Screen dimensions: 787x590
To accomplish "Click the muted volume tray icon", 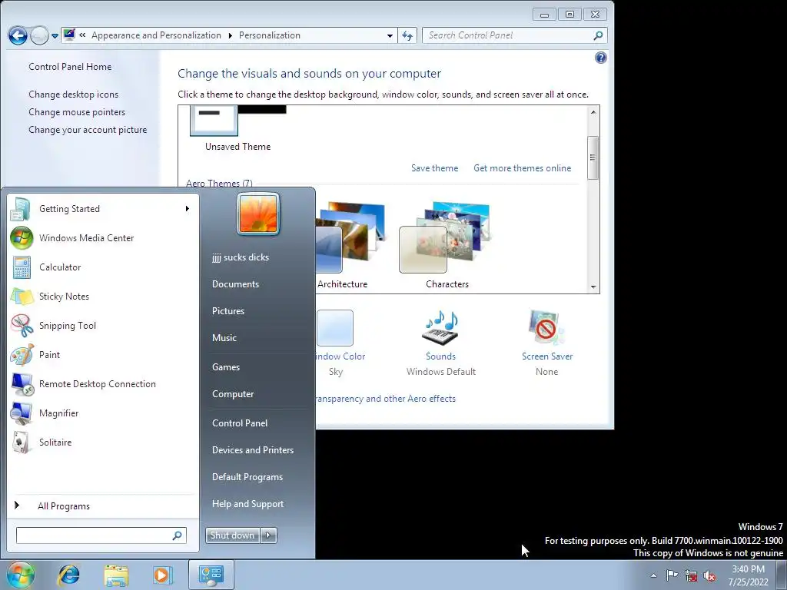I will pyautogui.click(x=709, y=575).
